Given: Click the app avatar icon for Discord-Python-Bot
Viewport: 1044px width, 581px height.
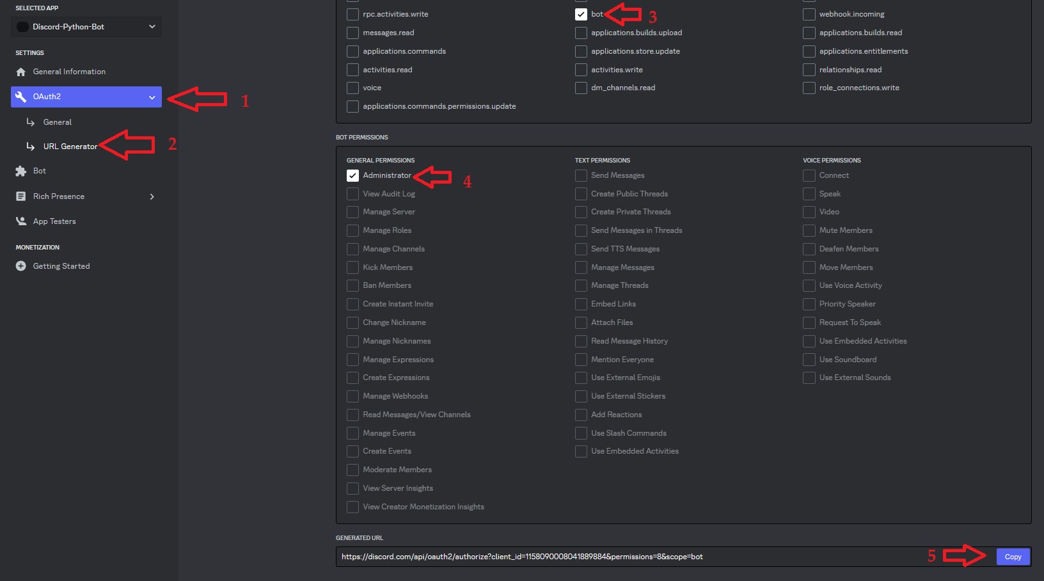Looking at the screenshot, I should pyautogui.click(x=22, y=27).
